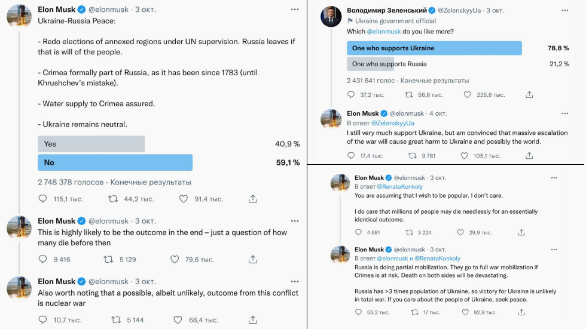Like the Ukraine-Russia Peace poll tweet
This screenshot has height=329, width=586.
[x=183, y=199]
